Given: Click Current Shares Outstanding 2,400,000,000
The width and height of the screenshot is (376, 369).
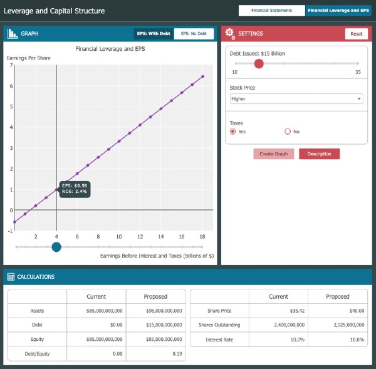Looking at the screenshot, I should pos(290,325).
